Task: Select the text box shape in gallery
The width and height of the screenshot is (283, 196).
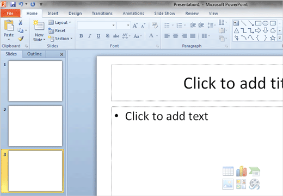Action: [x=236, y=23]
